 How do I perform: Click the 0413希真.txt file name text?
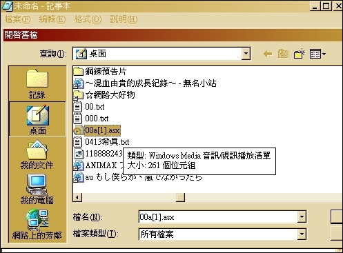[x=107, y=142]
